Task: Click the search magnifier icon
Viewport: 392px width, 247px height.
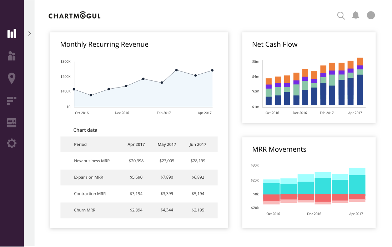Action: (x=341, y=15)
